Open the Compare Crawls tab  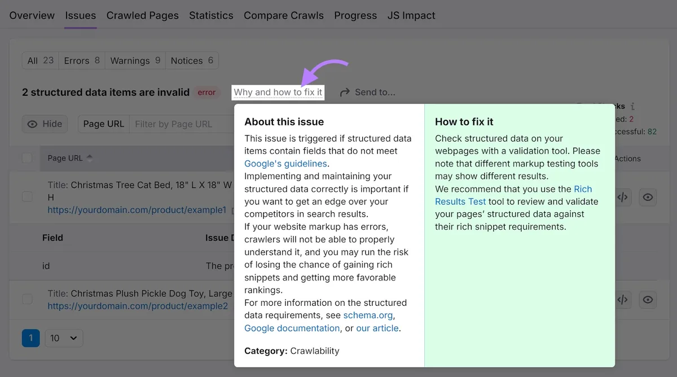[284, 15]
